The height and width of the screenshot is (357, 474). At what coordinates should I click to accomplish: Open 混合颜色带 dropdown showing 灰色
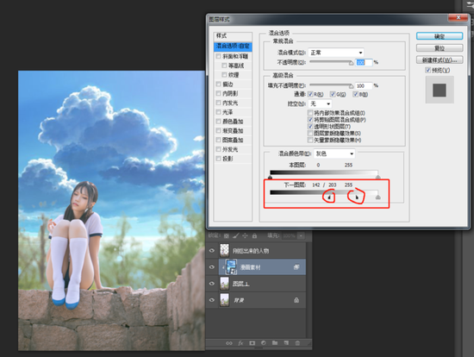click(x=334, y=153)
